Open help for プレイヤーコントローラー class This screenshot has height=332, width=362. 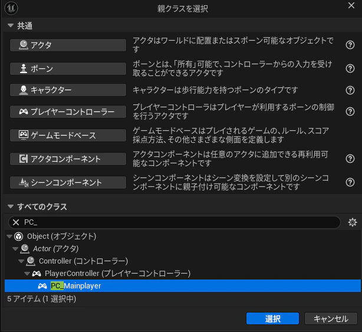350,111
